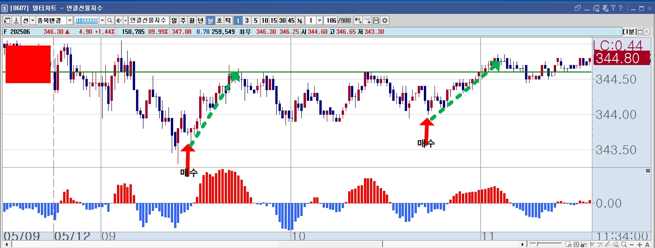
Task: Choose the 1 minute interval button
Action: (238, 20)
